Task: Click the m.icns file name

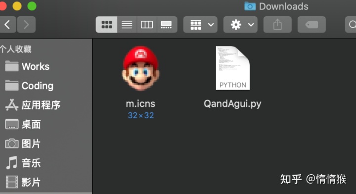Action: [140, 104]
